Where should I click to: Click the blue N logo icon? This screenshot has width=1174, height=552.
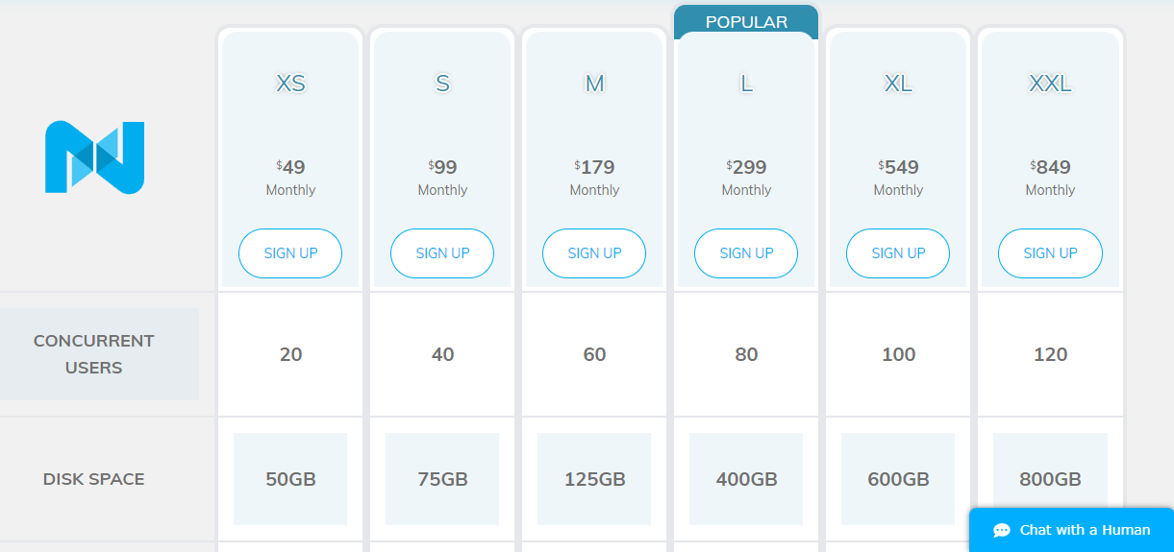[94, 157]
